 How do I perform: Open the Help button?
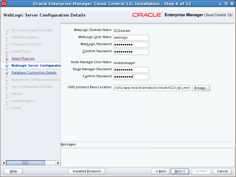(13, 171)
